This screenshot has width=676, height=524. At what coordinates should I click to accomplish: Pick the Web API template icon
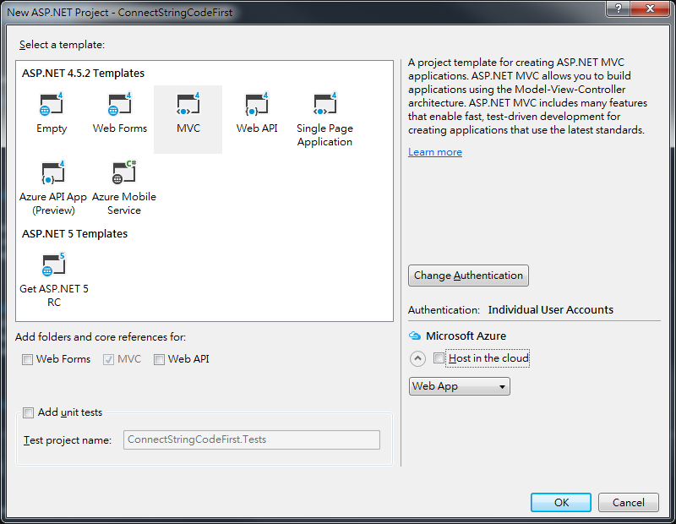257,104
